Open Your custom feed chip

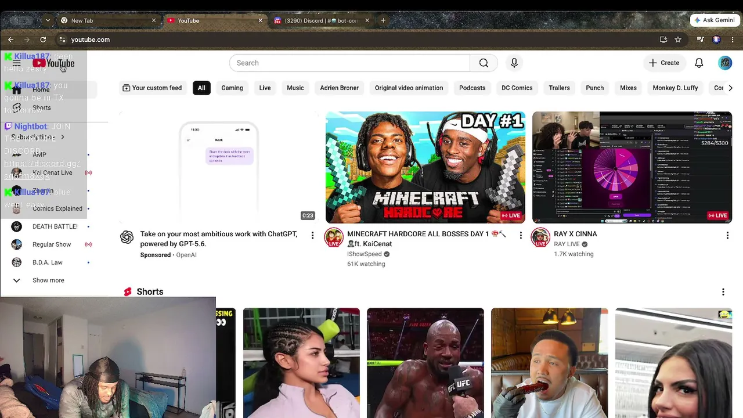pyautogui.click(x=152, y=88)
